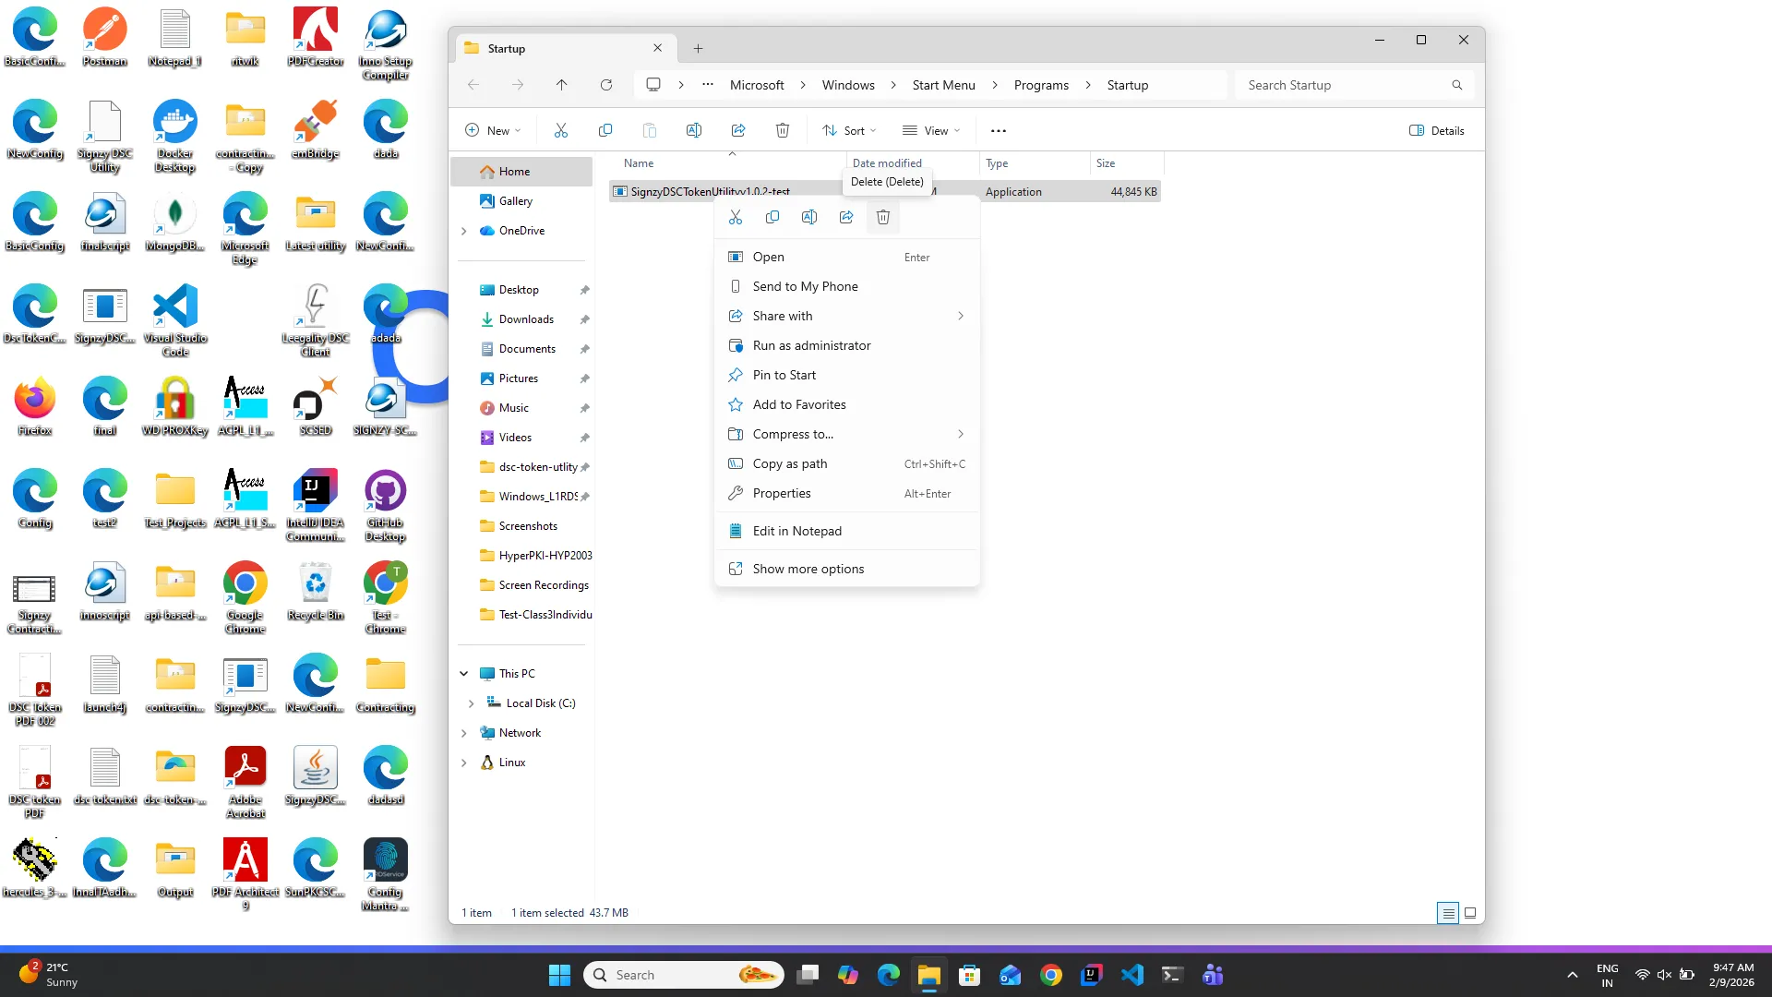Viewport: 1772px width, 997px height.
Task: Switch to details list view in status bar
Action: point(1448,913)
